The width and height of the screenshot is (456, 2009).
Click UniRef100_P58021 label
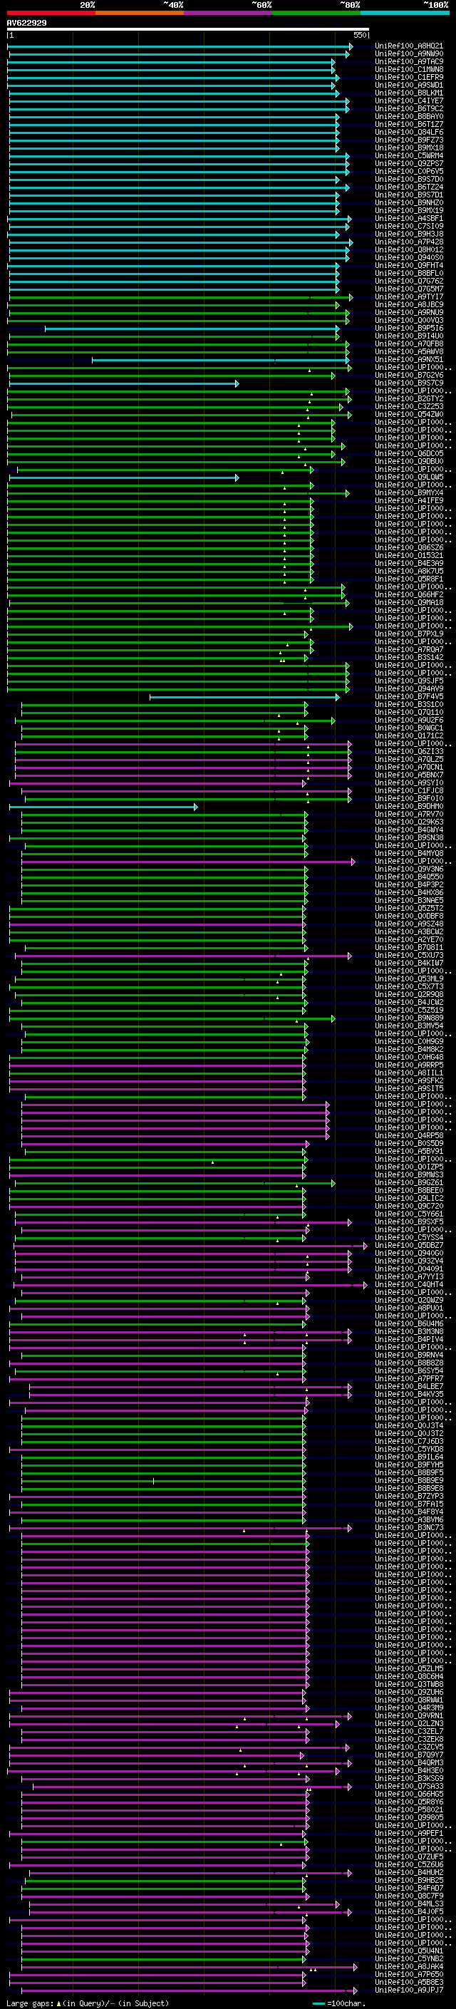point(409,1811)
